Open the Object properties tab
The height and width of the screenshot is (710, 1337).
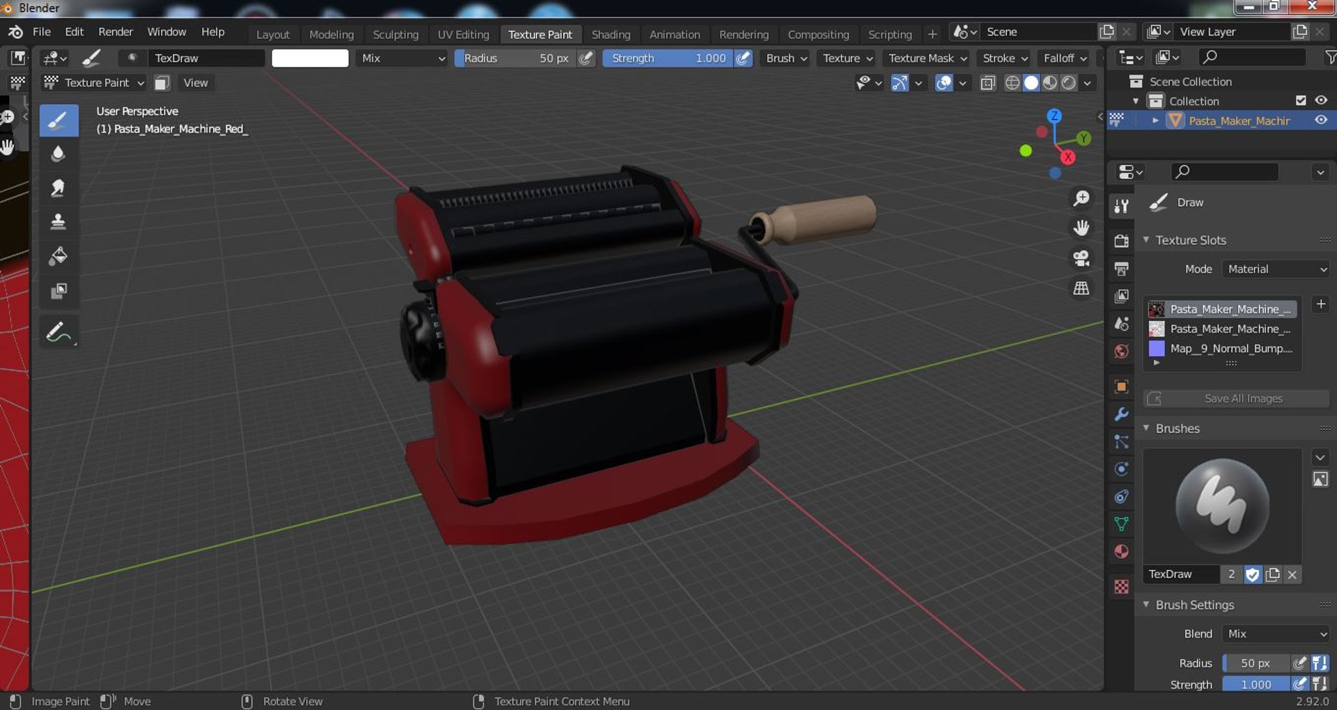tap(1121, 386)
